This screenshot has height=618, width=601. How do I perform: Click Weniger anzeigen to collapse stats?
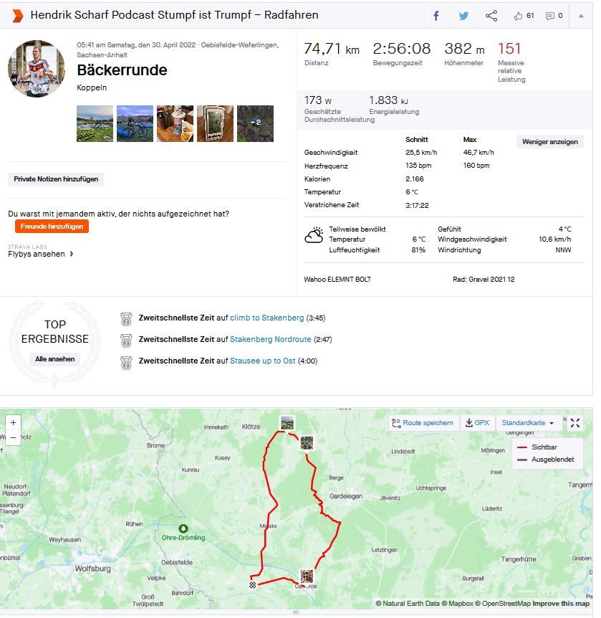tap(550, 141)
